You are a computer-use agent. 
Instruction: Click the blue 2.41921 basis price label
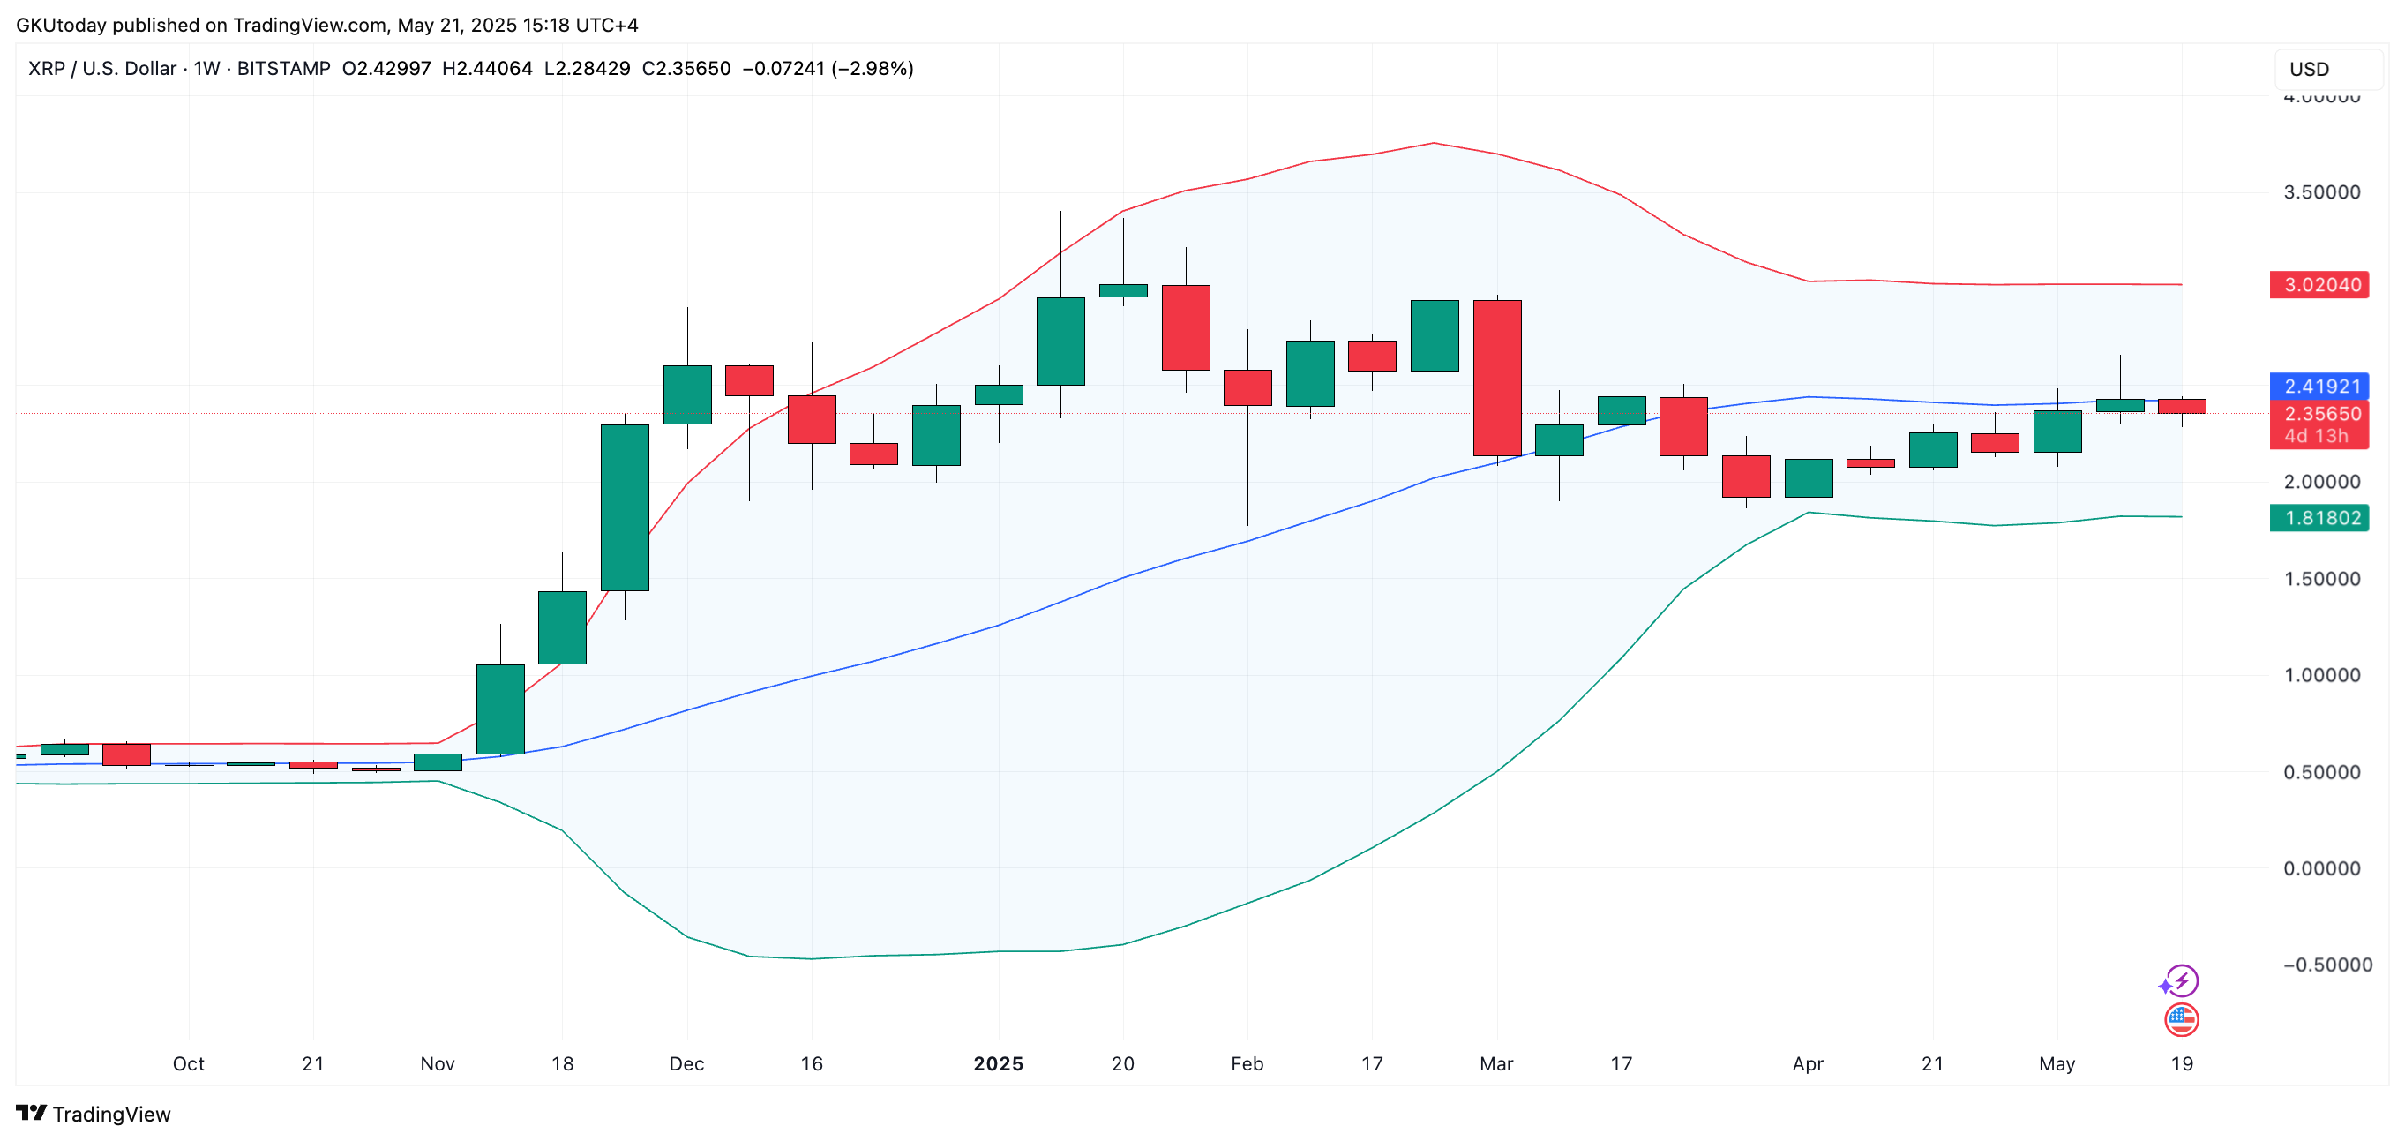tap(2319, 386)
